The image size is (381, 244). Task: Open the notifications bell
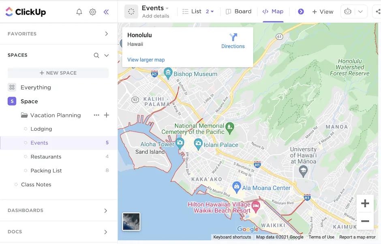point(79,12)
